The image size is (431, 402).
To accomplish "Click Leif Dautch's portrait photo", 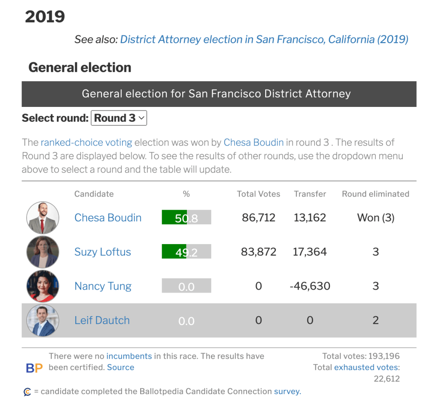I will (x=43, y=320).
